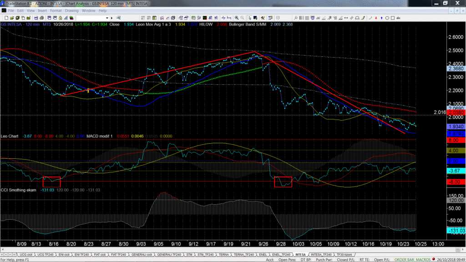
Task: Select the arc cycles drawing tool
Action: 357,18
